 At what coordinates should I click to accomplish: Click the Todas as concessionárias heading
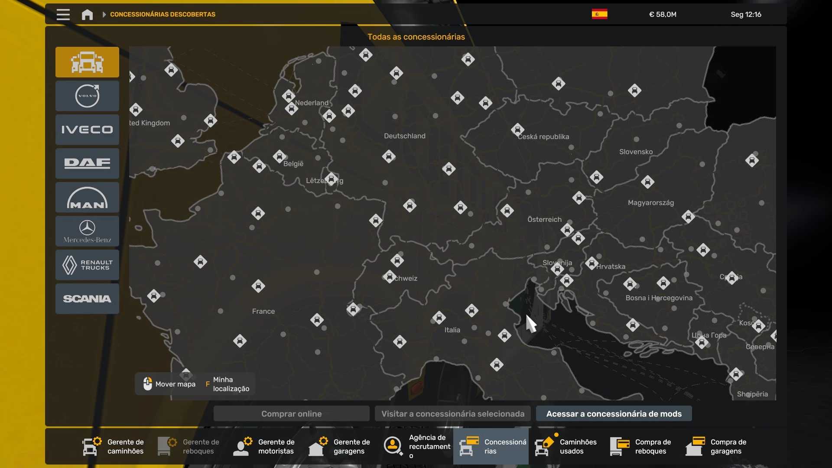(x=416, y=37)
